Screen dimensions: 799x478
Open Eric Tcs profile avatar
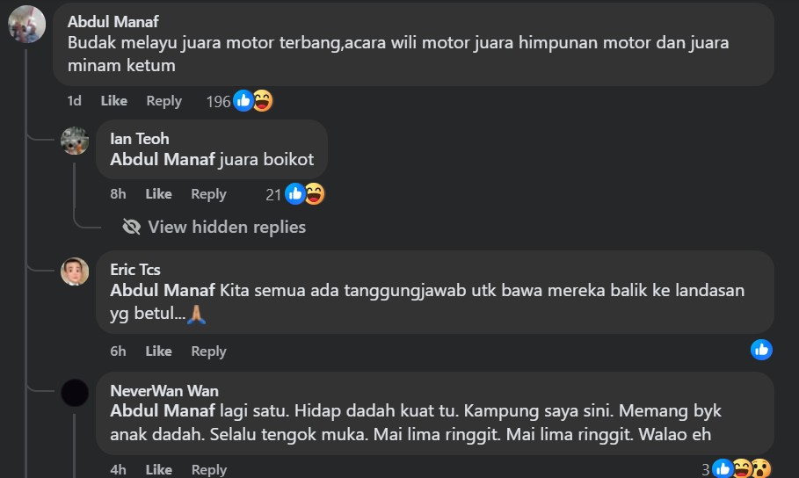pyautogui.click(x=75, y=272)
